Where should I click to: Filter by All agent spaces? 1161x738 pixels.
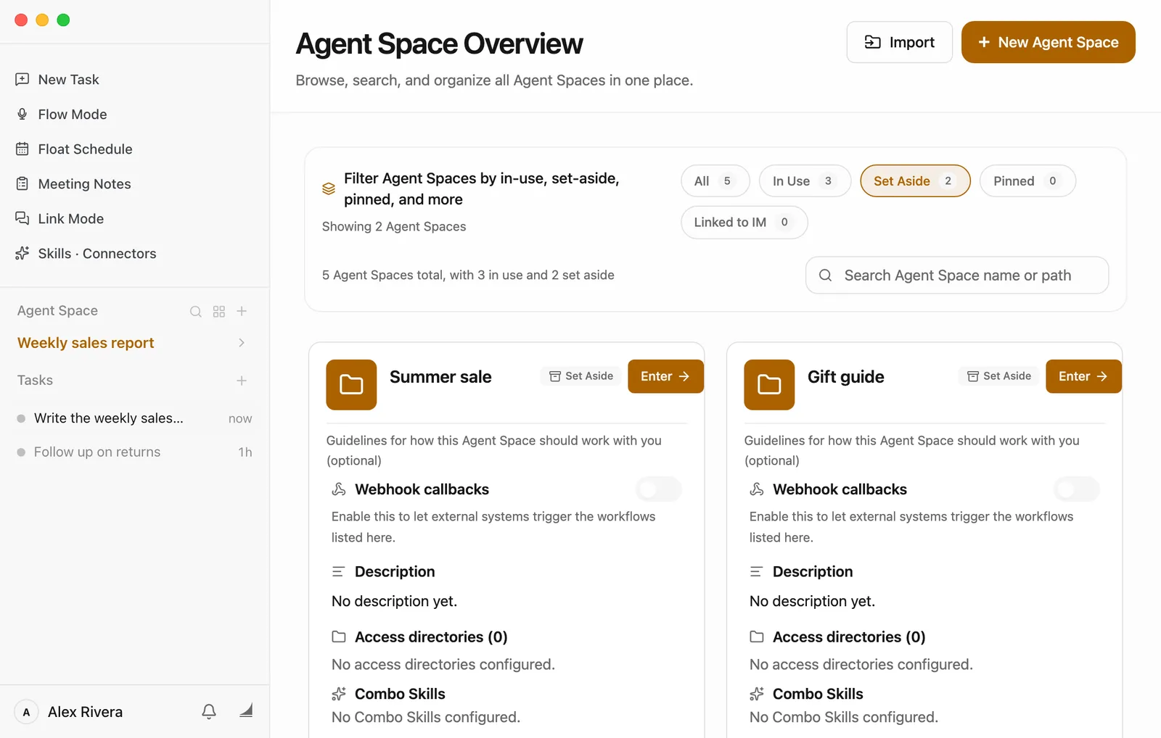(715, 181)
